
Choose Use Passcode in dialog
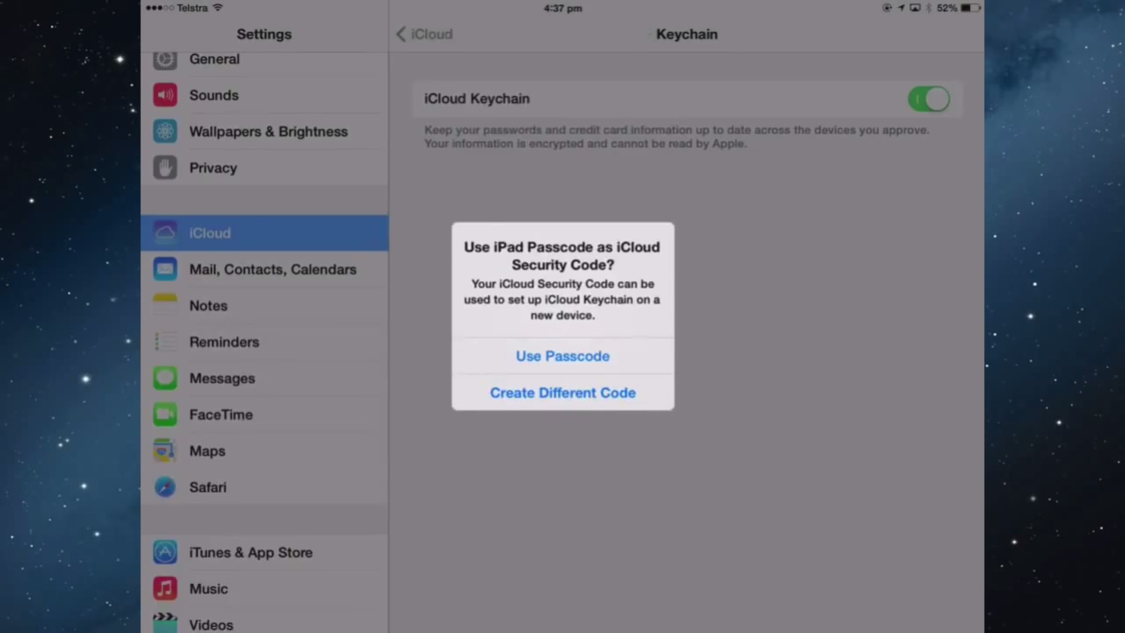[x=562, y=356]
